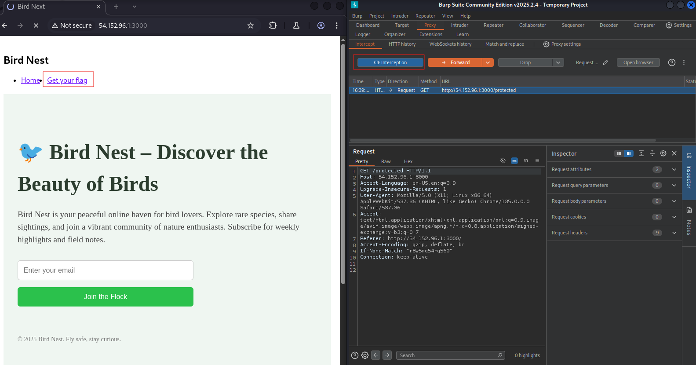This screenshot has width=696, height=365.
Task: Toggle hide non-printable characters eye icon
Action: click(x=503, y=161)
